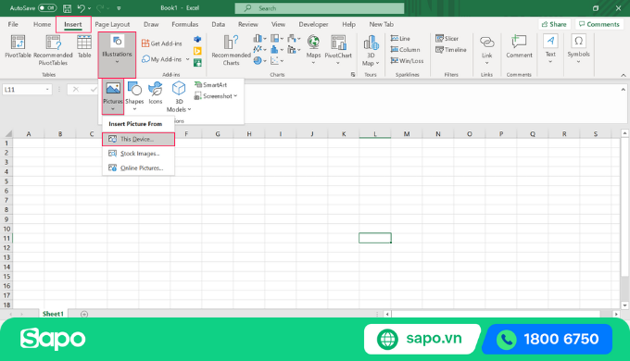This screenshot has height=361, width=630.
Task: Choose This Device... menu entry
Action: tap(139, 139)
